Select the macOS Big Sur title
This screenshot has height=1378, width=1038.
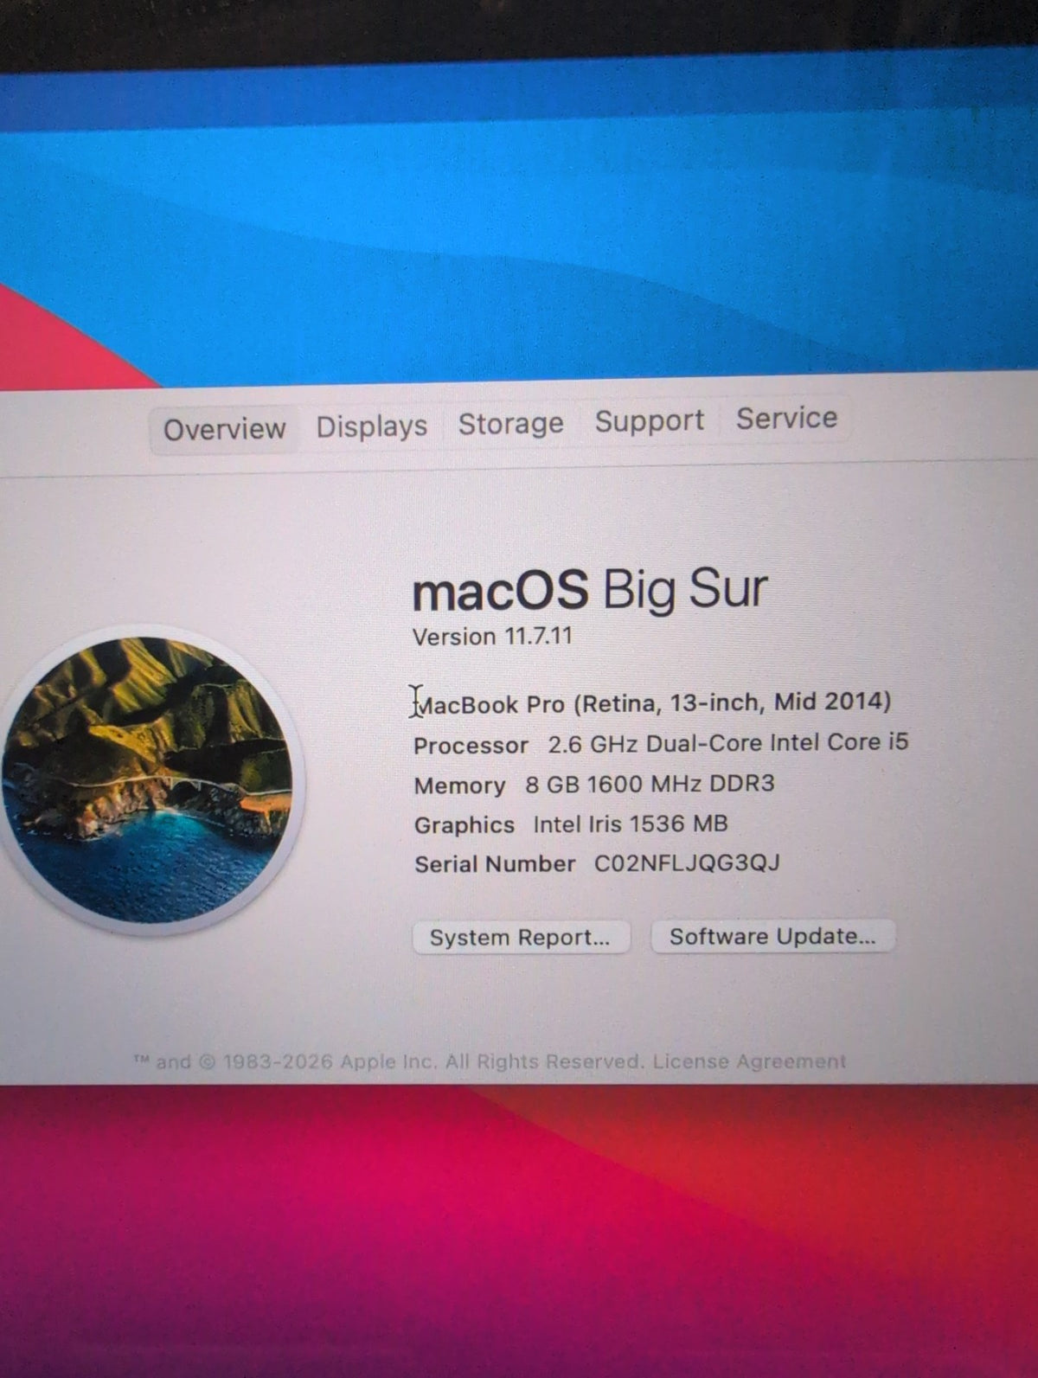pyautogui.click(x=590, y=590)
